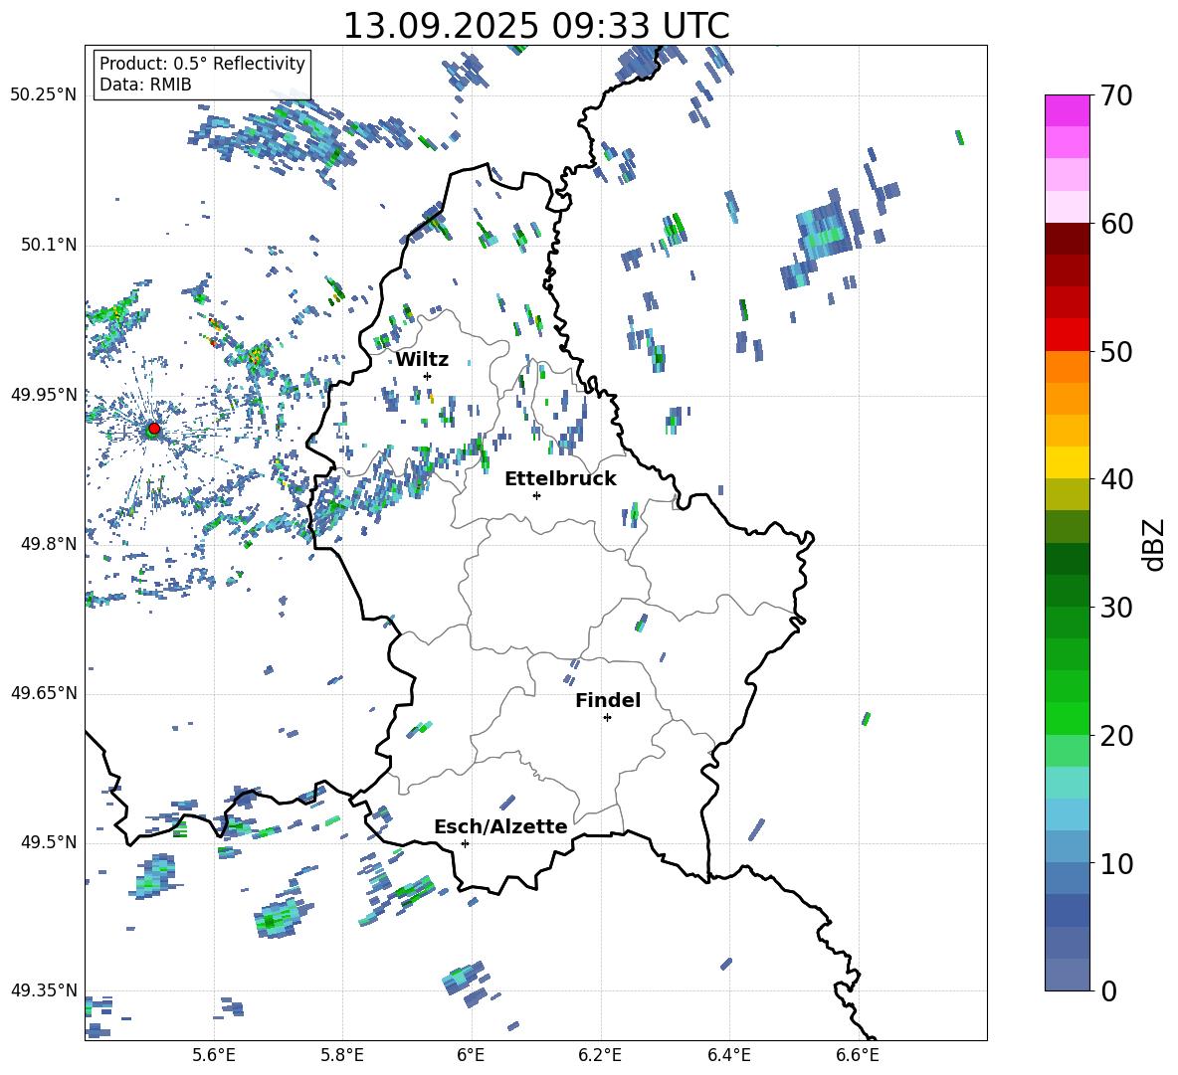Screen dimensions: 1178x1075
Task: Select the Findel station label
Action: tap(608, 700)
